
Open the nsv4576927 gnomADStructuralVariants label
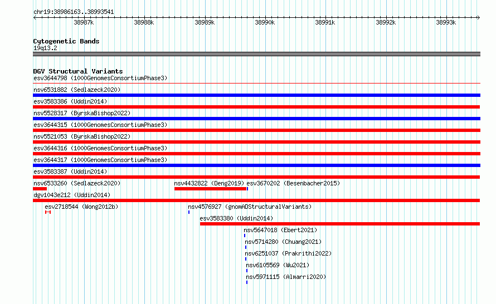[250, 207]
